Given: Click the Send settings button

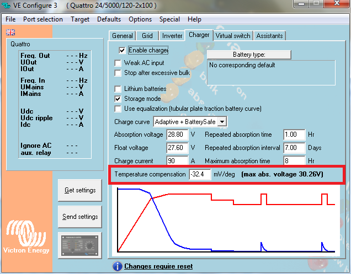Looking at the screenshot, I should 80,217.
